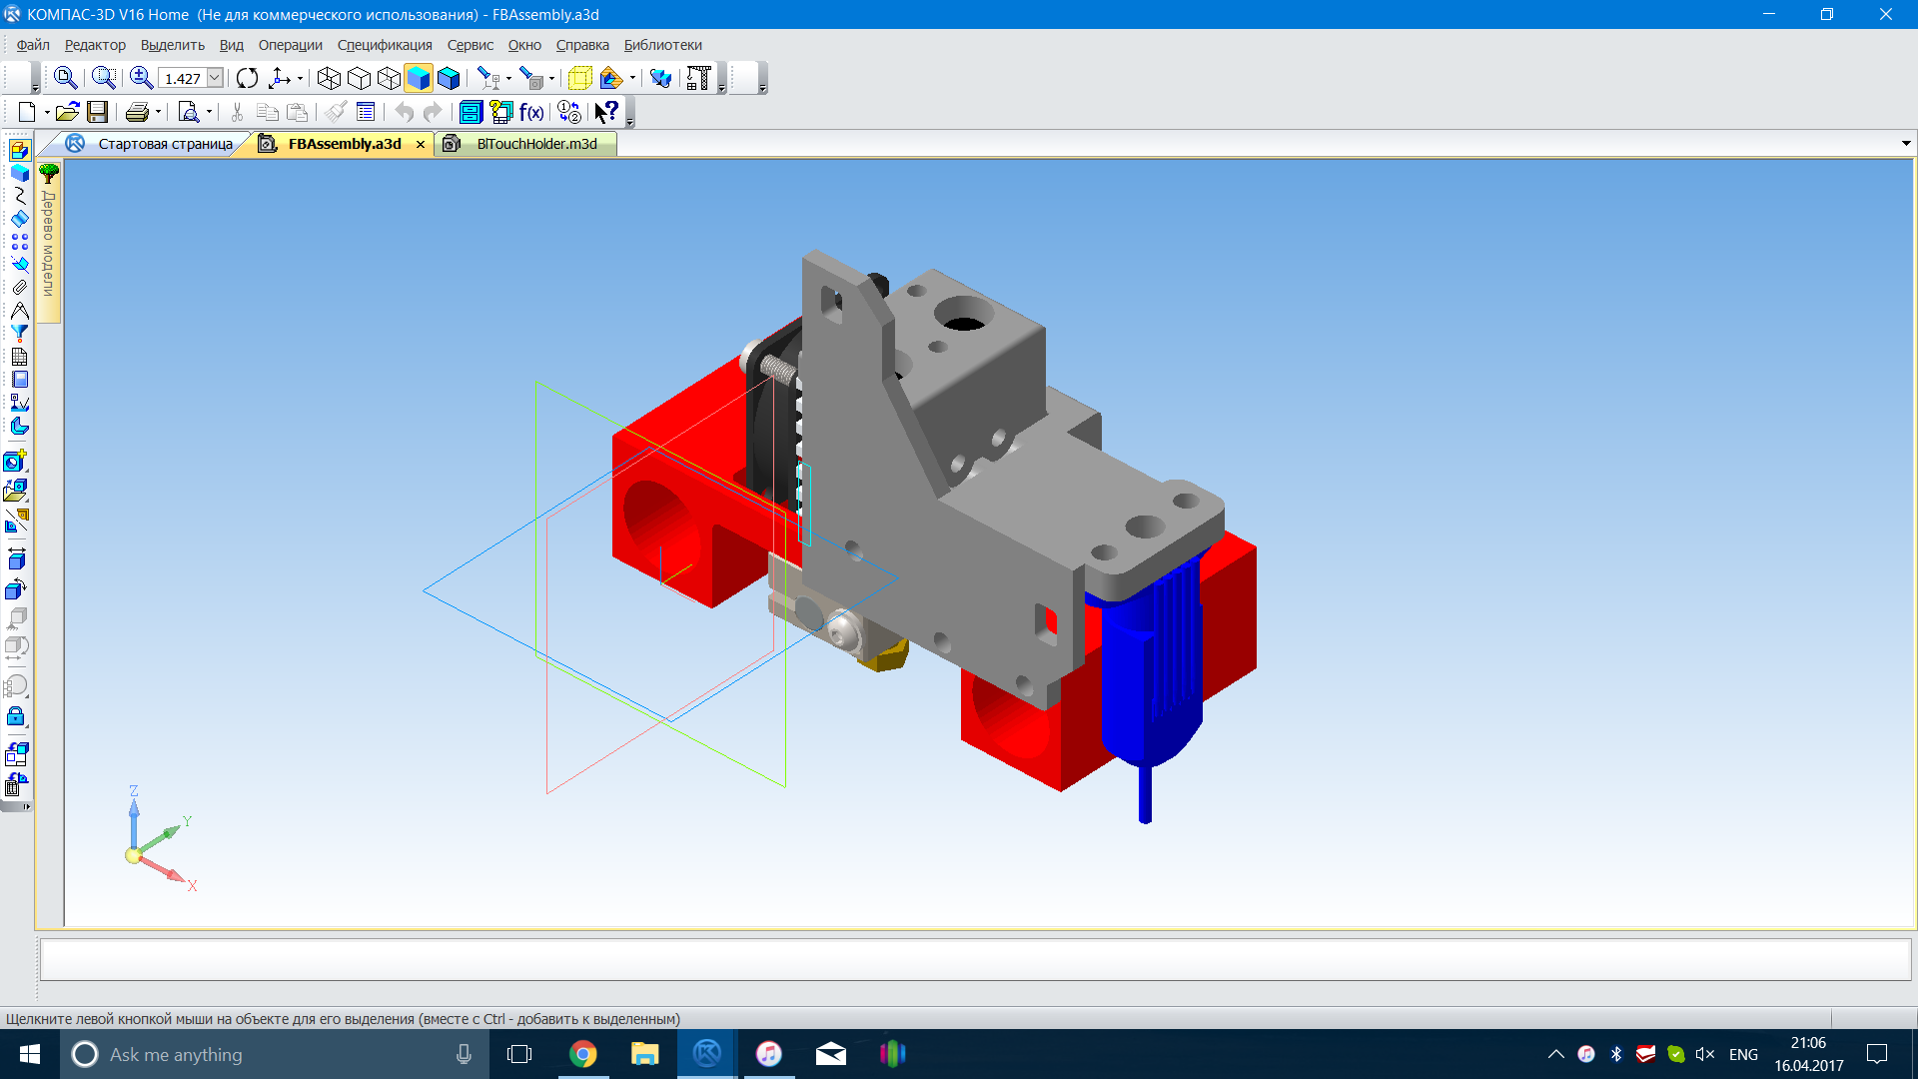Switch to thin hidden lines display
1918x1079 pixels.
[x=389, y=78]
